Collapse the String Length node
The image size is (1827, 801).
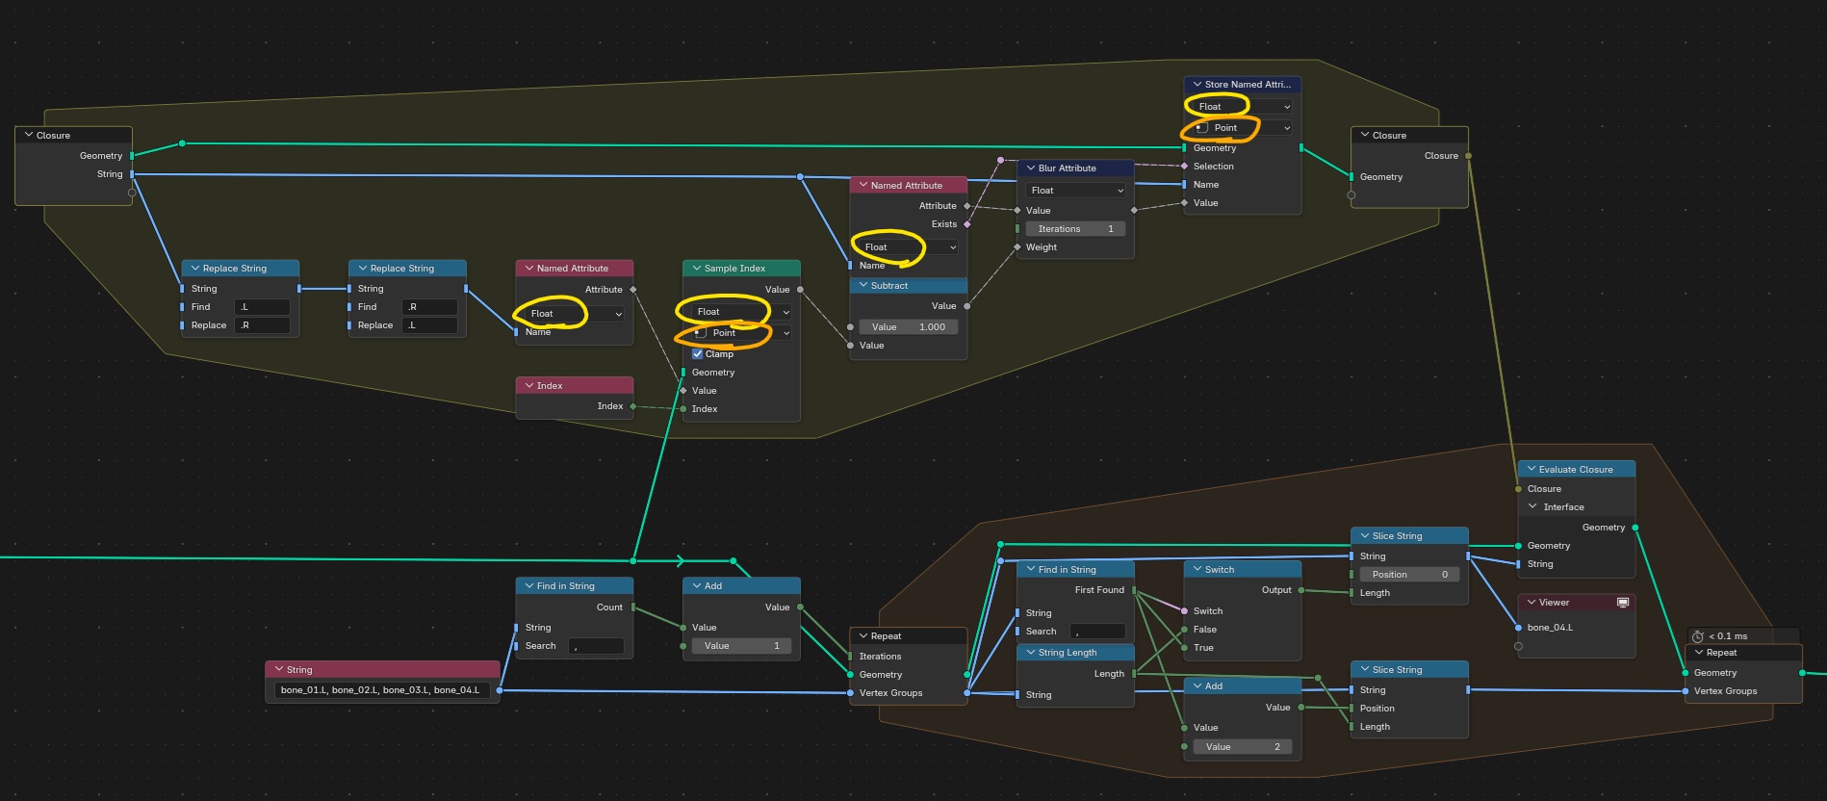(1031, 653)
